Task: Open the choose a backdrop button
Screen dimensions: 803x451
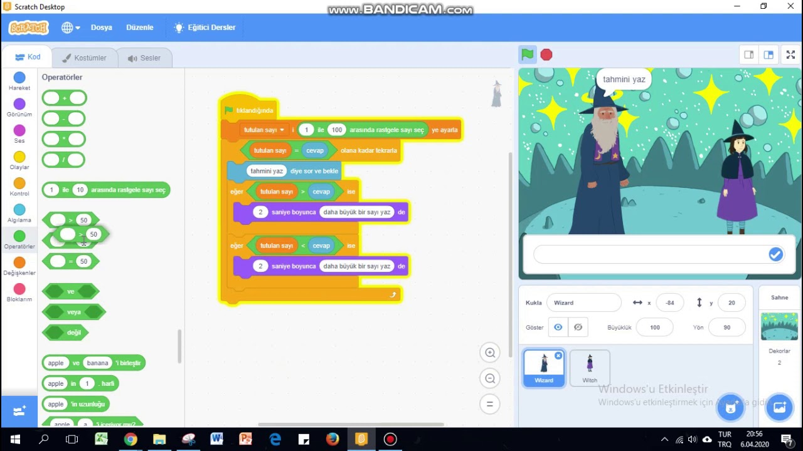Action: pos(779,408)
